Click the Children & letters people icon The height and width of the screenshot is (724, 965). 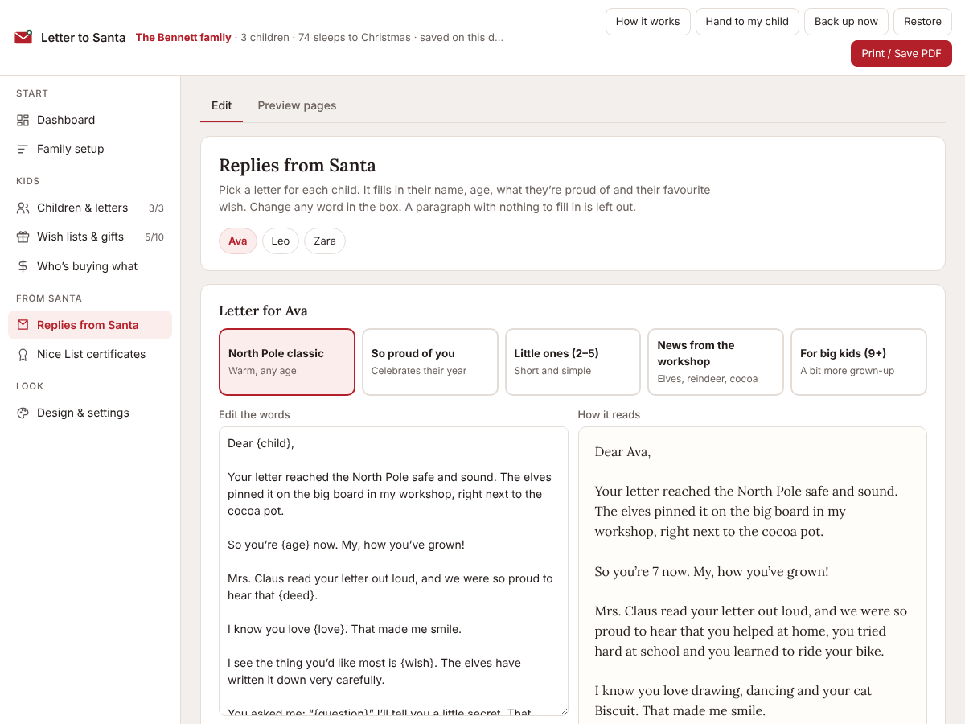point(23,208)
